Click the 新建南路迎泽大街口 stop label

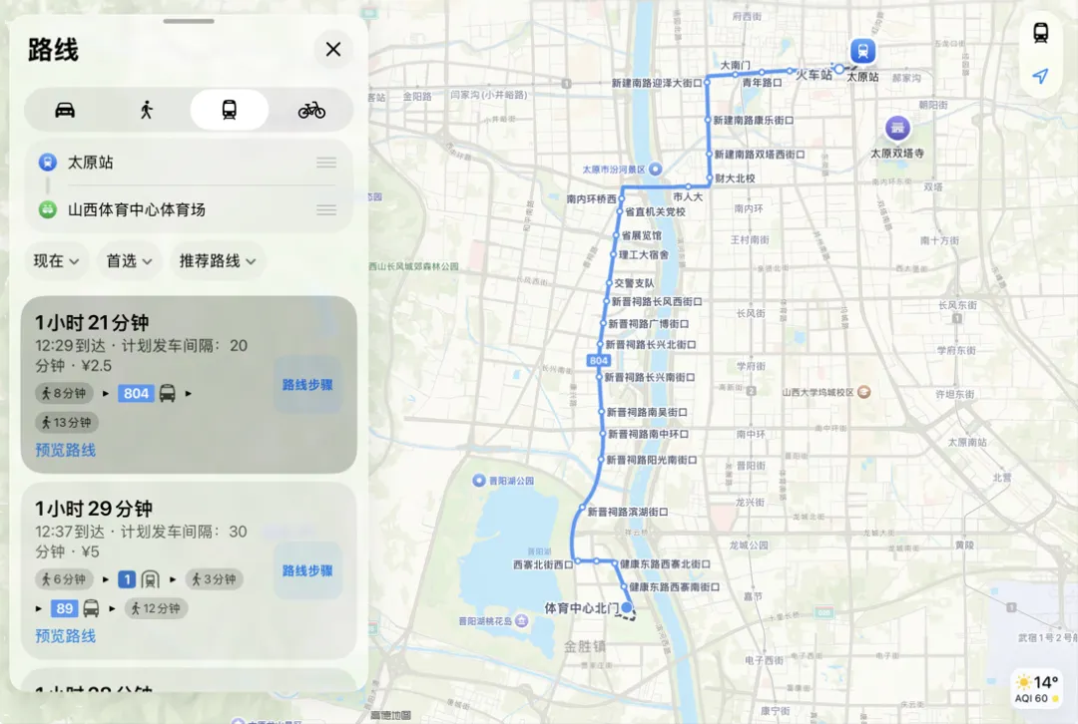(657, 83)
